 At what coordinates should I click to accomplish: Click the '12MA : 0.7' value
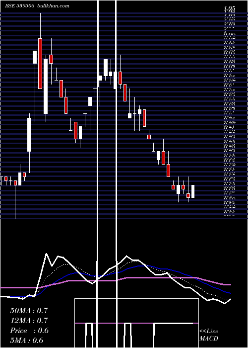(29, 321)
